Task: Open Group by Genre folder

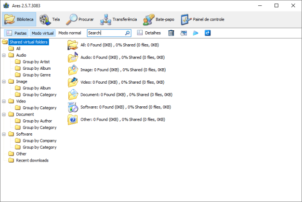Action: (37, 75)
